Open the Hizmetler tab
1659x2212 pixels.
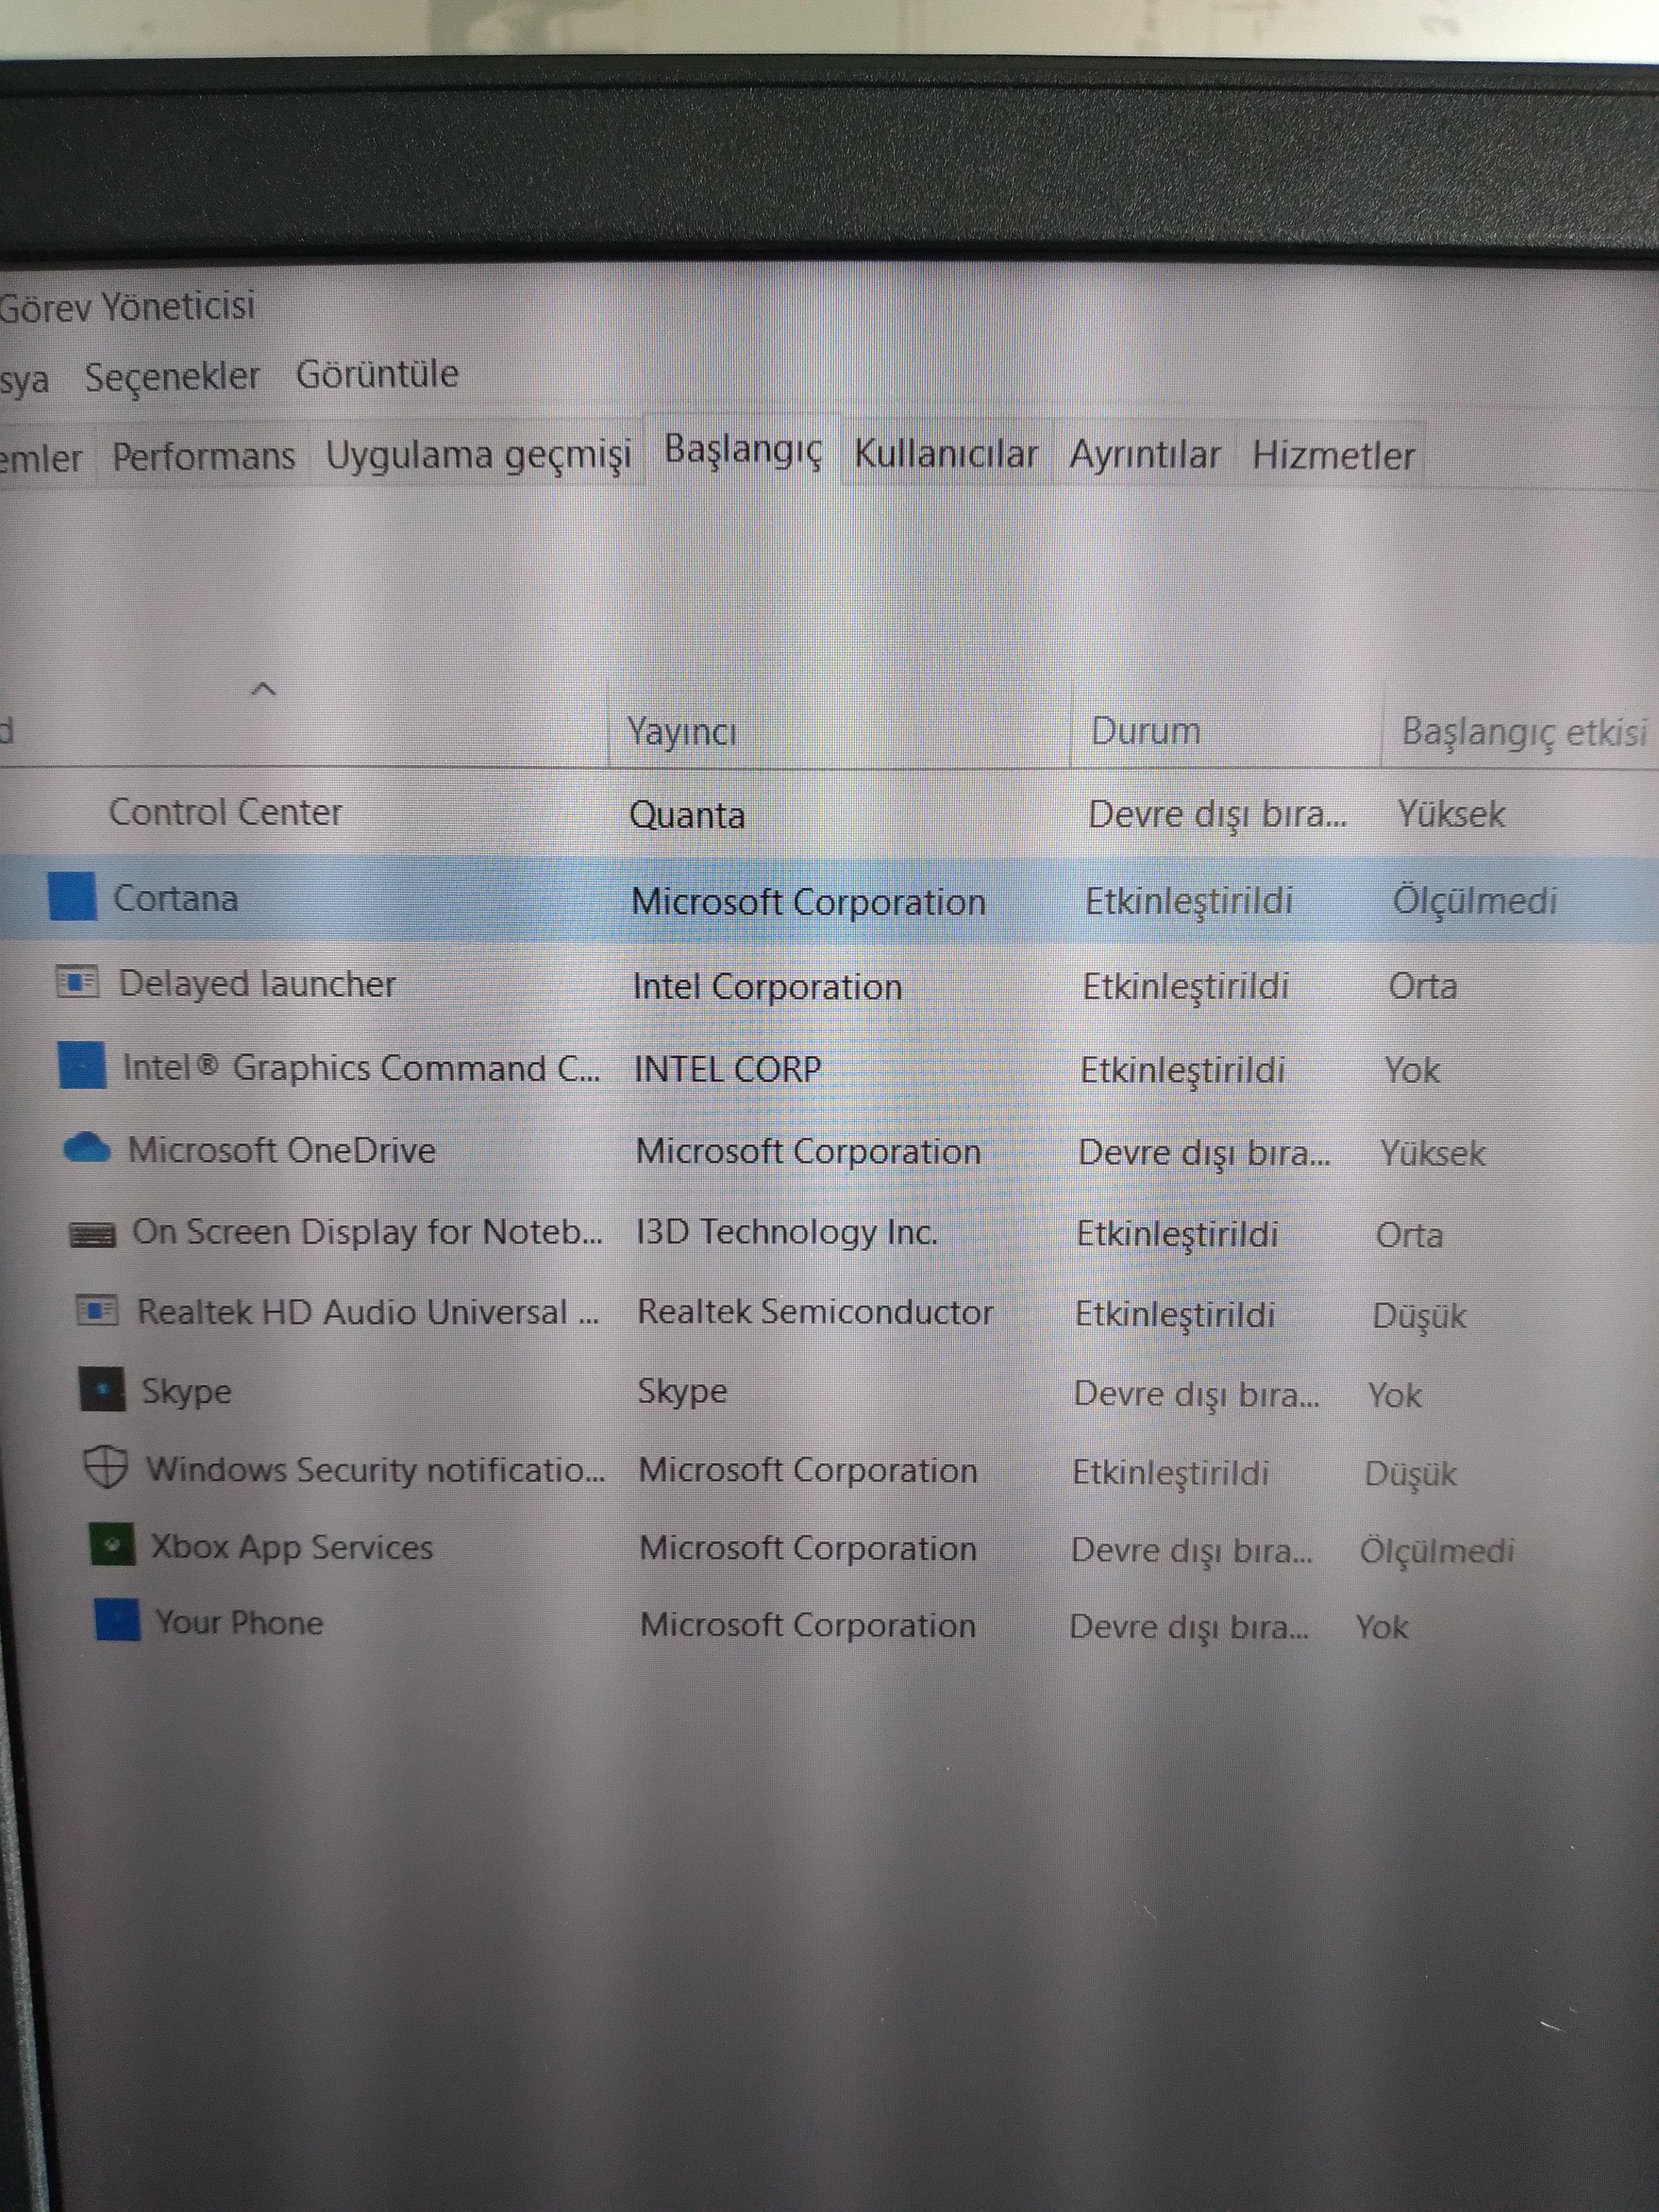pyautogui.click(x=1332, y=456)
